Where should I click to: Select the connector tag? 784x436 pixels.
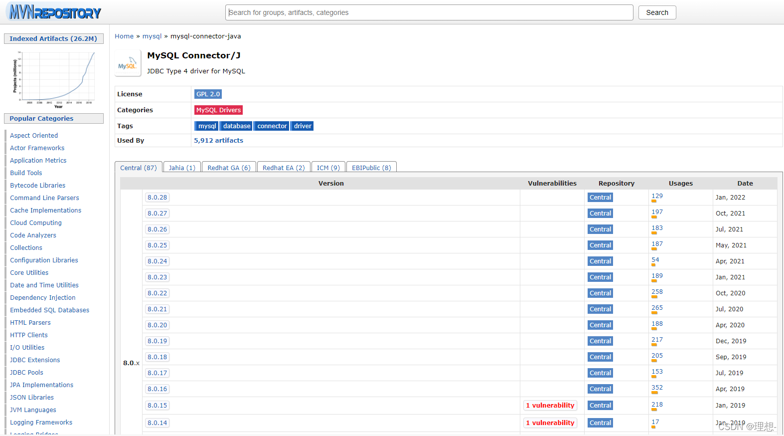272,126
